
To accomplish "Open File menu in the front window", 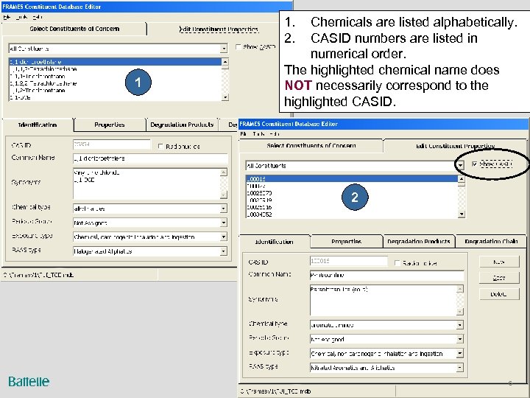I will click(x=243, y=134).
